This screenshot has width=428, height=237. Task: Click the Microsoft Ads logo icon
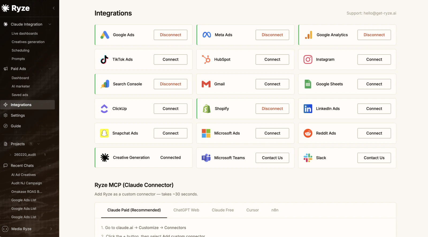point(206,133)
